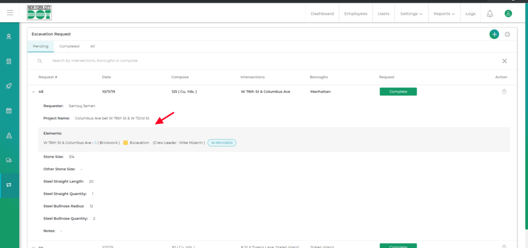528x248 pixels.
Task: Expand the Settings dropdown menu
Action: click(x=411, y=13)
